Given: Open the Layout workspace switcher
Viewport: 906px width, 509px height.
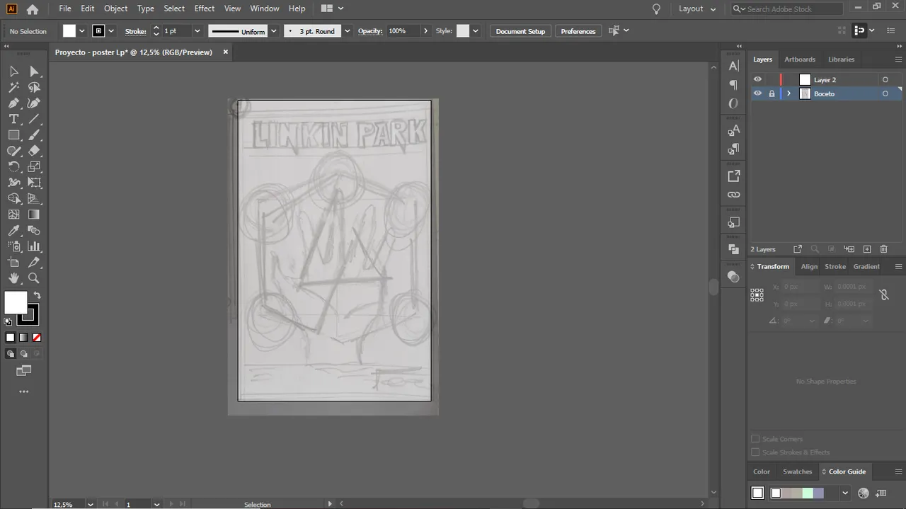Looking at the screenshot, I should point(697,9).
